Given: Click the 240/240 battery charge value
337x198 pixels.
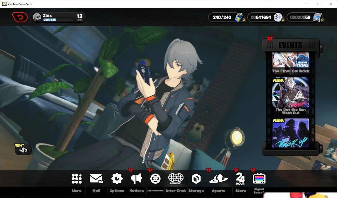Looking at the screenshot, I should (222, 17).
